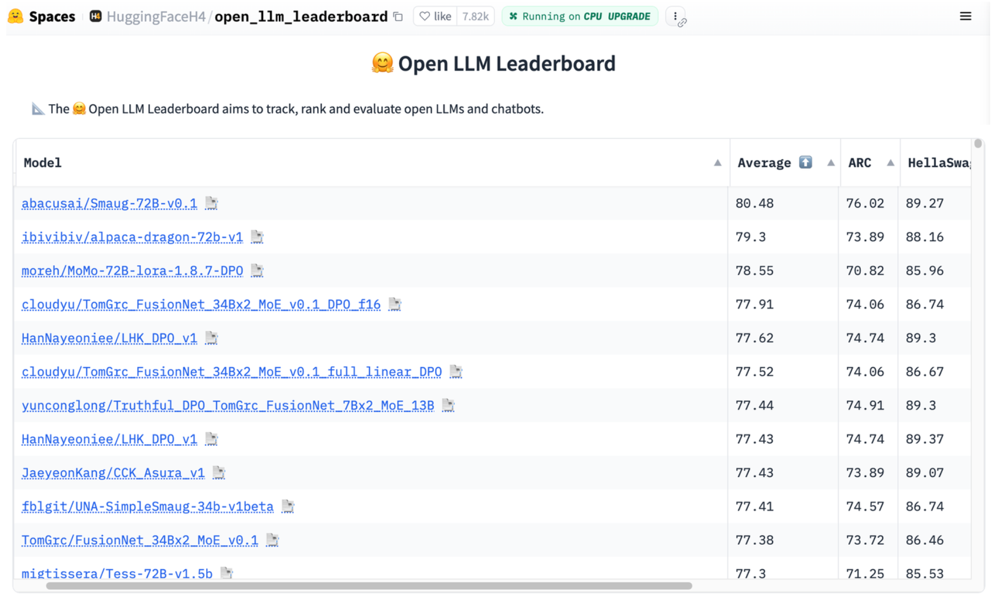Sort by the Average column arrow

click(831, 163)
